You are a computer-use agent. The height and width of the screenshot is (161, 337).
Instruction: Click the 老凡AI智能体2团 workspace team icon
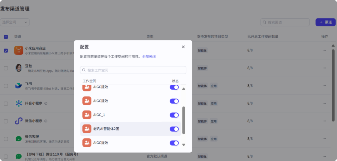(87, 129)
